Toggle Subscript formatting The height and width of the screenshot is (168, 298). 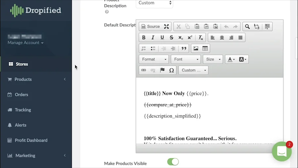pyautogui.click(x=180, y=38)
